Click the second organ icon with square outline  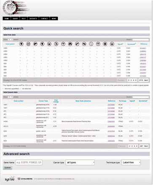[x=28, y=44]
